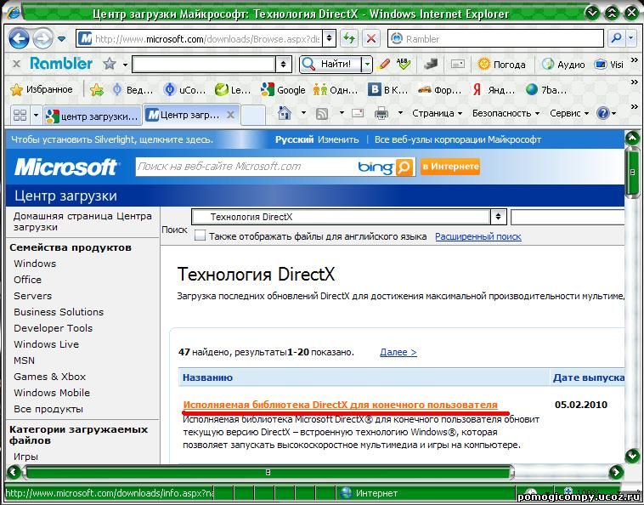Refresh the page with the green arrows icon

349,39
